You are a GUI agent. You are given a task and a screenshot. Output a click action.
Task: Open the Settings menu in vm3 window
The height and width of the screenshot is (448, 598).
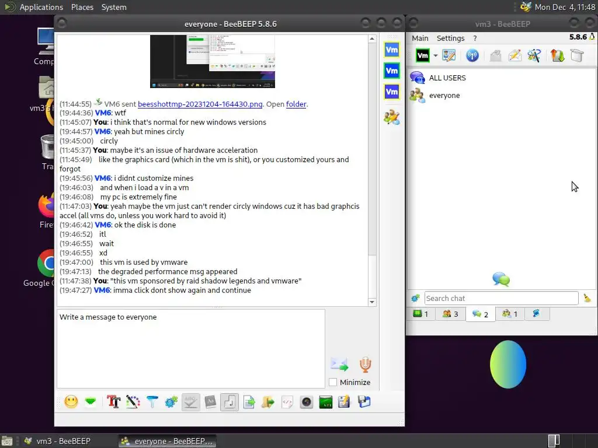click(450, 38)
